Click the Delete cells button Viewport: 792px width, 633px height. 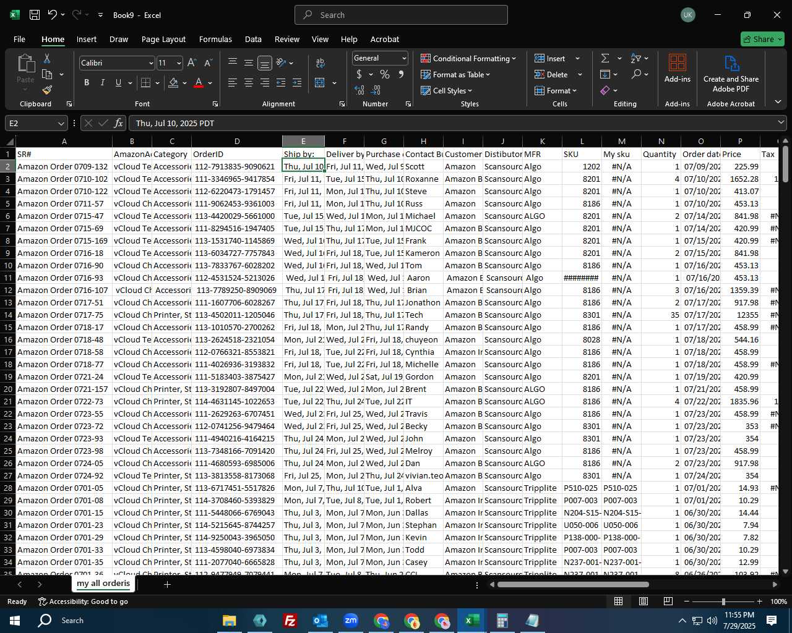(552, 74)
